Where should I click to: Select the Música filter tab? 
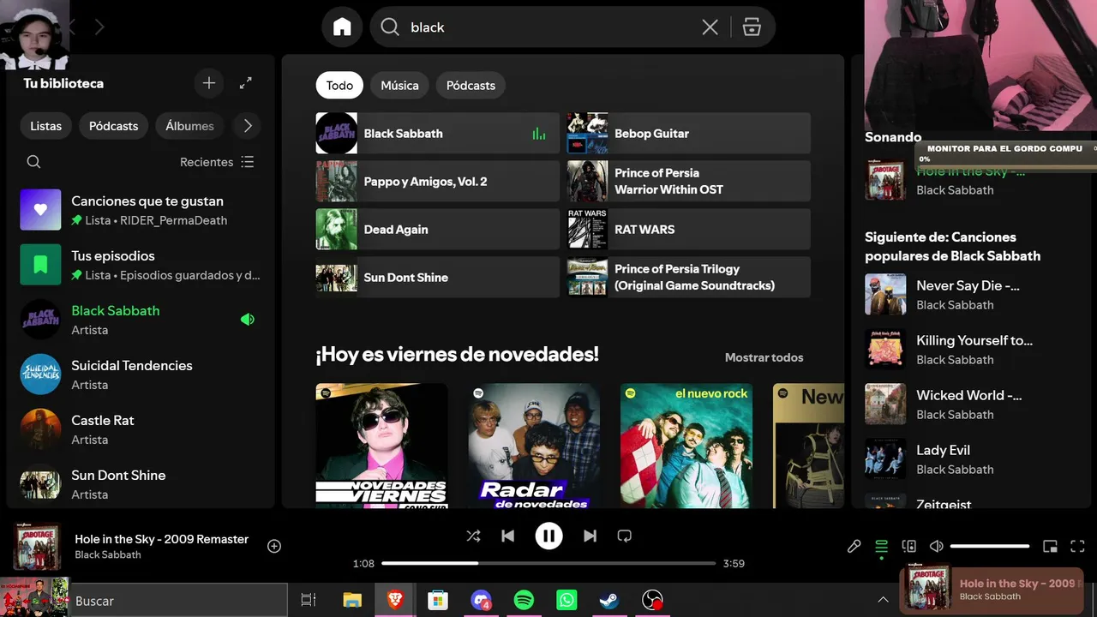pos(399,86)
